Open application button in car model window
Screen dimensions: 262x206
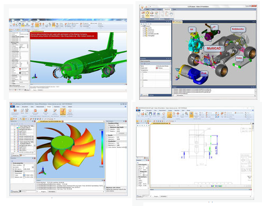pos(142,7)
